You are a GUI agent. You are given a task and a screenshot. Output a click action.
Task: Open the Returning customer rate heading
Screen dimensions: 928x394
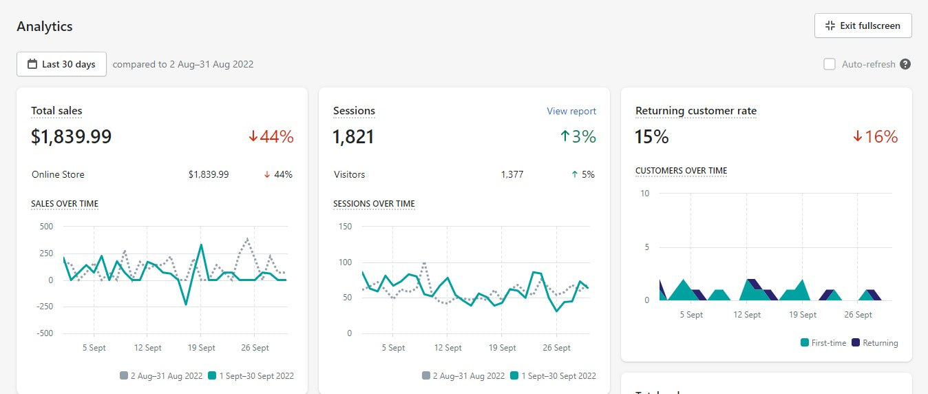pyautogui.click(x=695, y=111)
